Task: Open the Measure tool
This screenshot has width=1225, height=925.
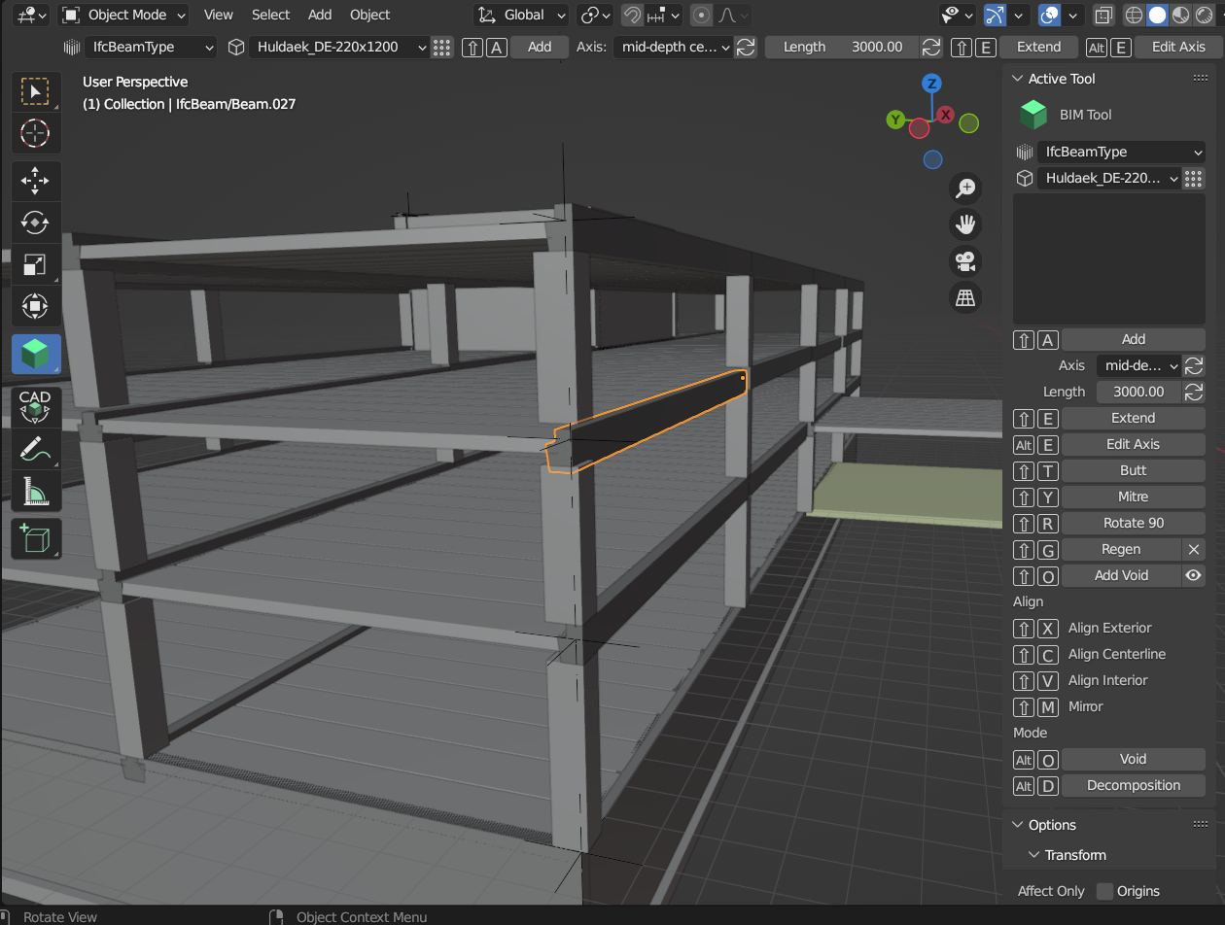Action: click(35, 492)
